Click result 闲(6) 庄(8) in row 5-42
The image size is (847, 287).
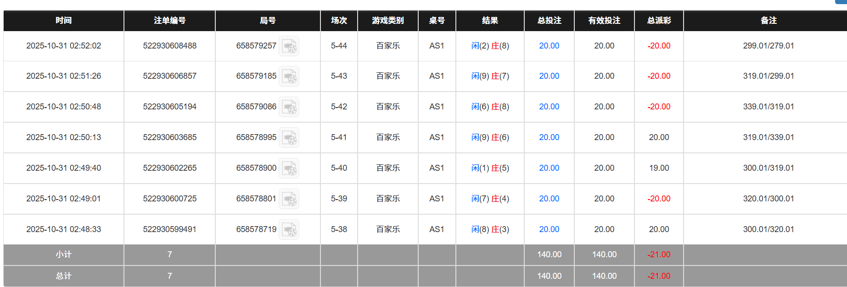click(x=490, y=107)
